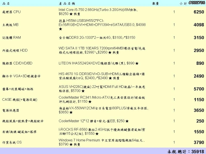
Task: Click the quantity 1 in the HDD row
Action: click(174, 50)
